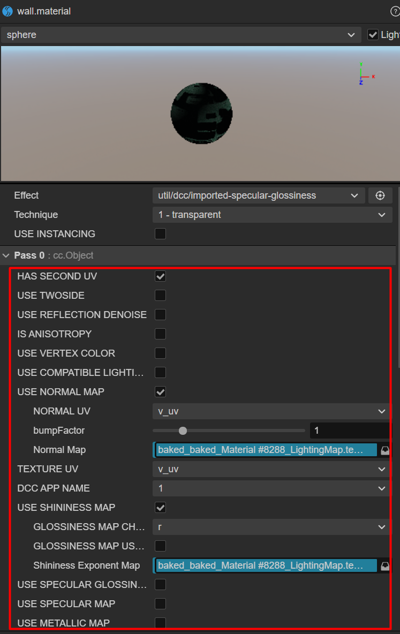Click the locate effect target icon
This screenshot has width=400, height=634.
380,195
